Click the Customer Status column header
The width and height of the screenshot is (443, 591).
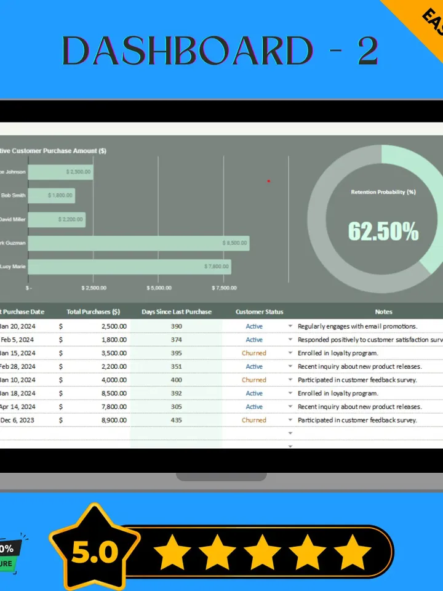(x=259, y=312)
